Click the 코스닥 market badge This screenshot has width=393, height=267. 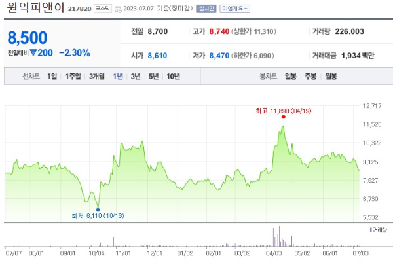tap(103, 9)
